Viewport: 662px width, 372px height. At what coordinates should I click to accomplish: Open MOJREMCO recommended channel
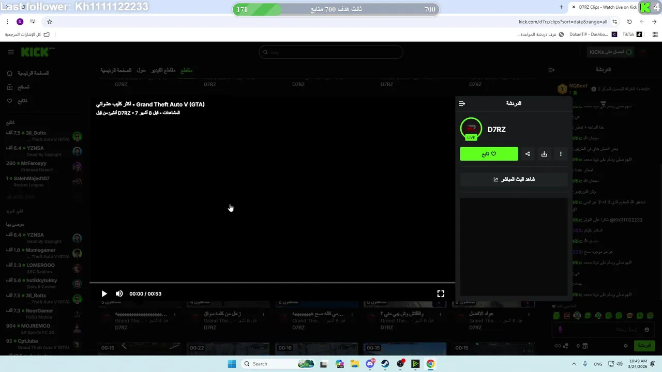coord(44,329)
